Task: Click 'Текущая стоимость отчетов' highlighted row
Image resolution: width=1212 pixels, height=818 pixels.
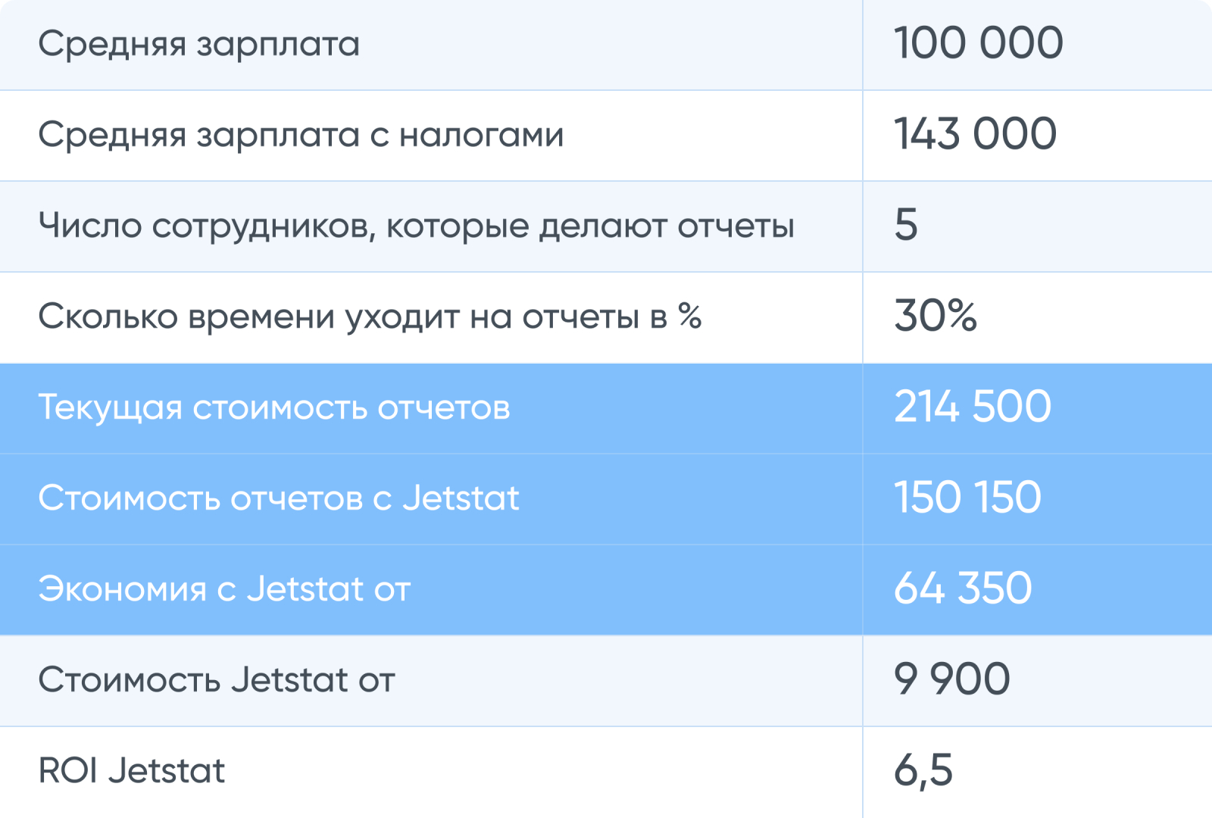Action: click(x=274, y=407)
